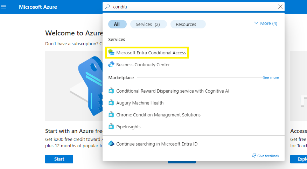
Task: Click the bag icon beside Chronic Condition Management
Action: point(111,115)
